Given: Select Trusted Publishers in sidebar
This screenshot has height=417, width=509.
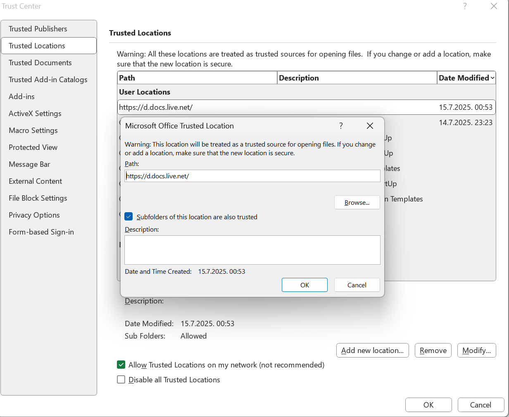Looking at the screenshot, I should click(38, 28).
